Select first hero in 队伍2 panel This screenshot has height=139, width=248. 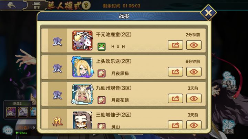coord(11,112)
